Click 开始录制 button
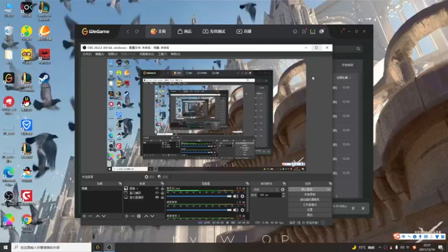This screenshot has height=252, width=448. tap(310, 194)
